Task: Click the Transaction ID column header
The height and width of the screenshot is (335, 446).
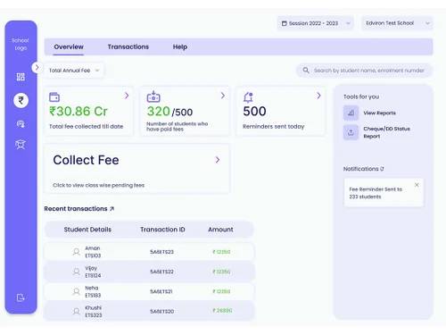Action: pos(162,230)
